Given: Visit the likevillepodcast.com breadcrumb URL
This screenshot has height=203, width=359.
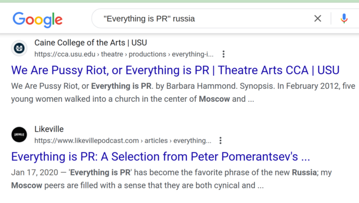Looking at the screenshot, I should pos(123,141).
